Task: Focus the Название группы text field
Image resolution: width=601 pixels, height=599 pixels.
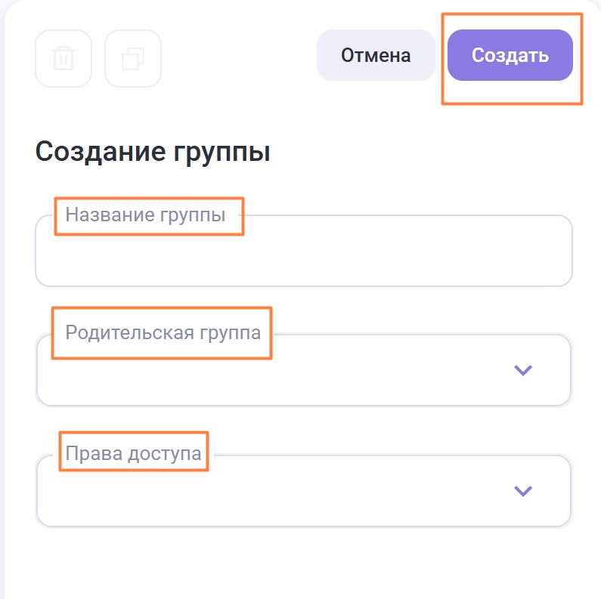Action: coord(302,257)
